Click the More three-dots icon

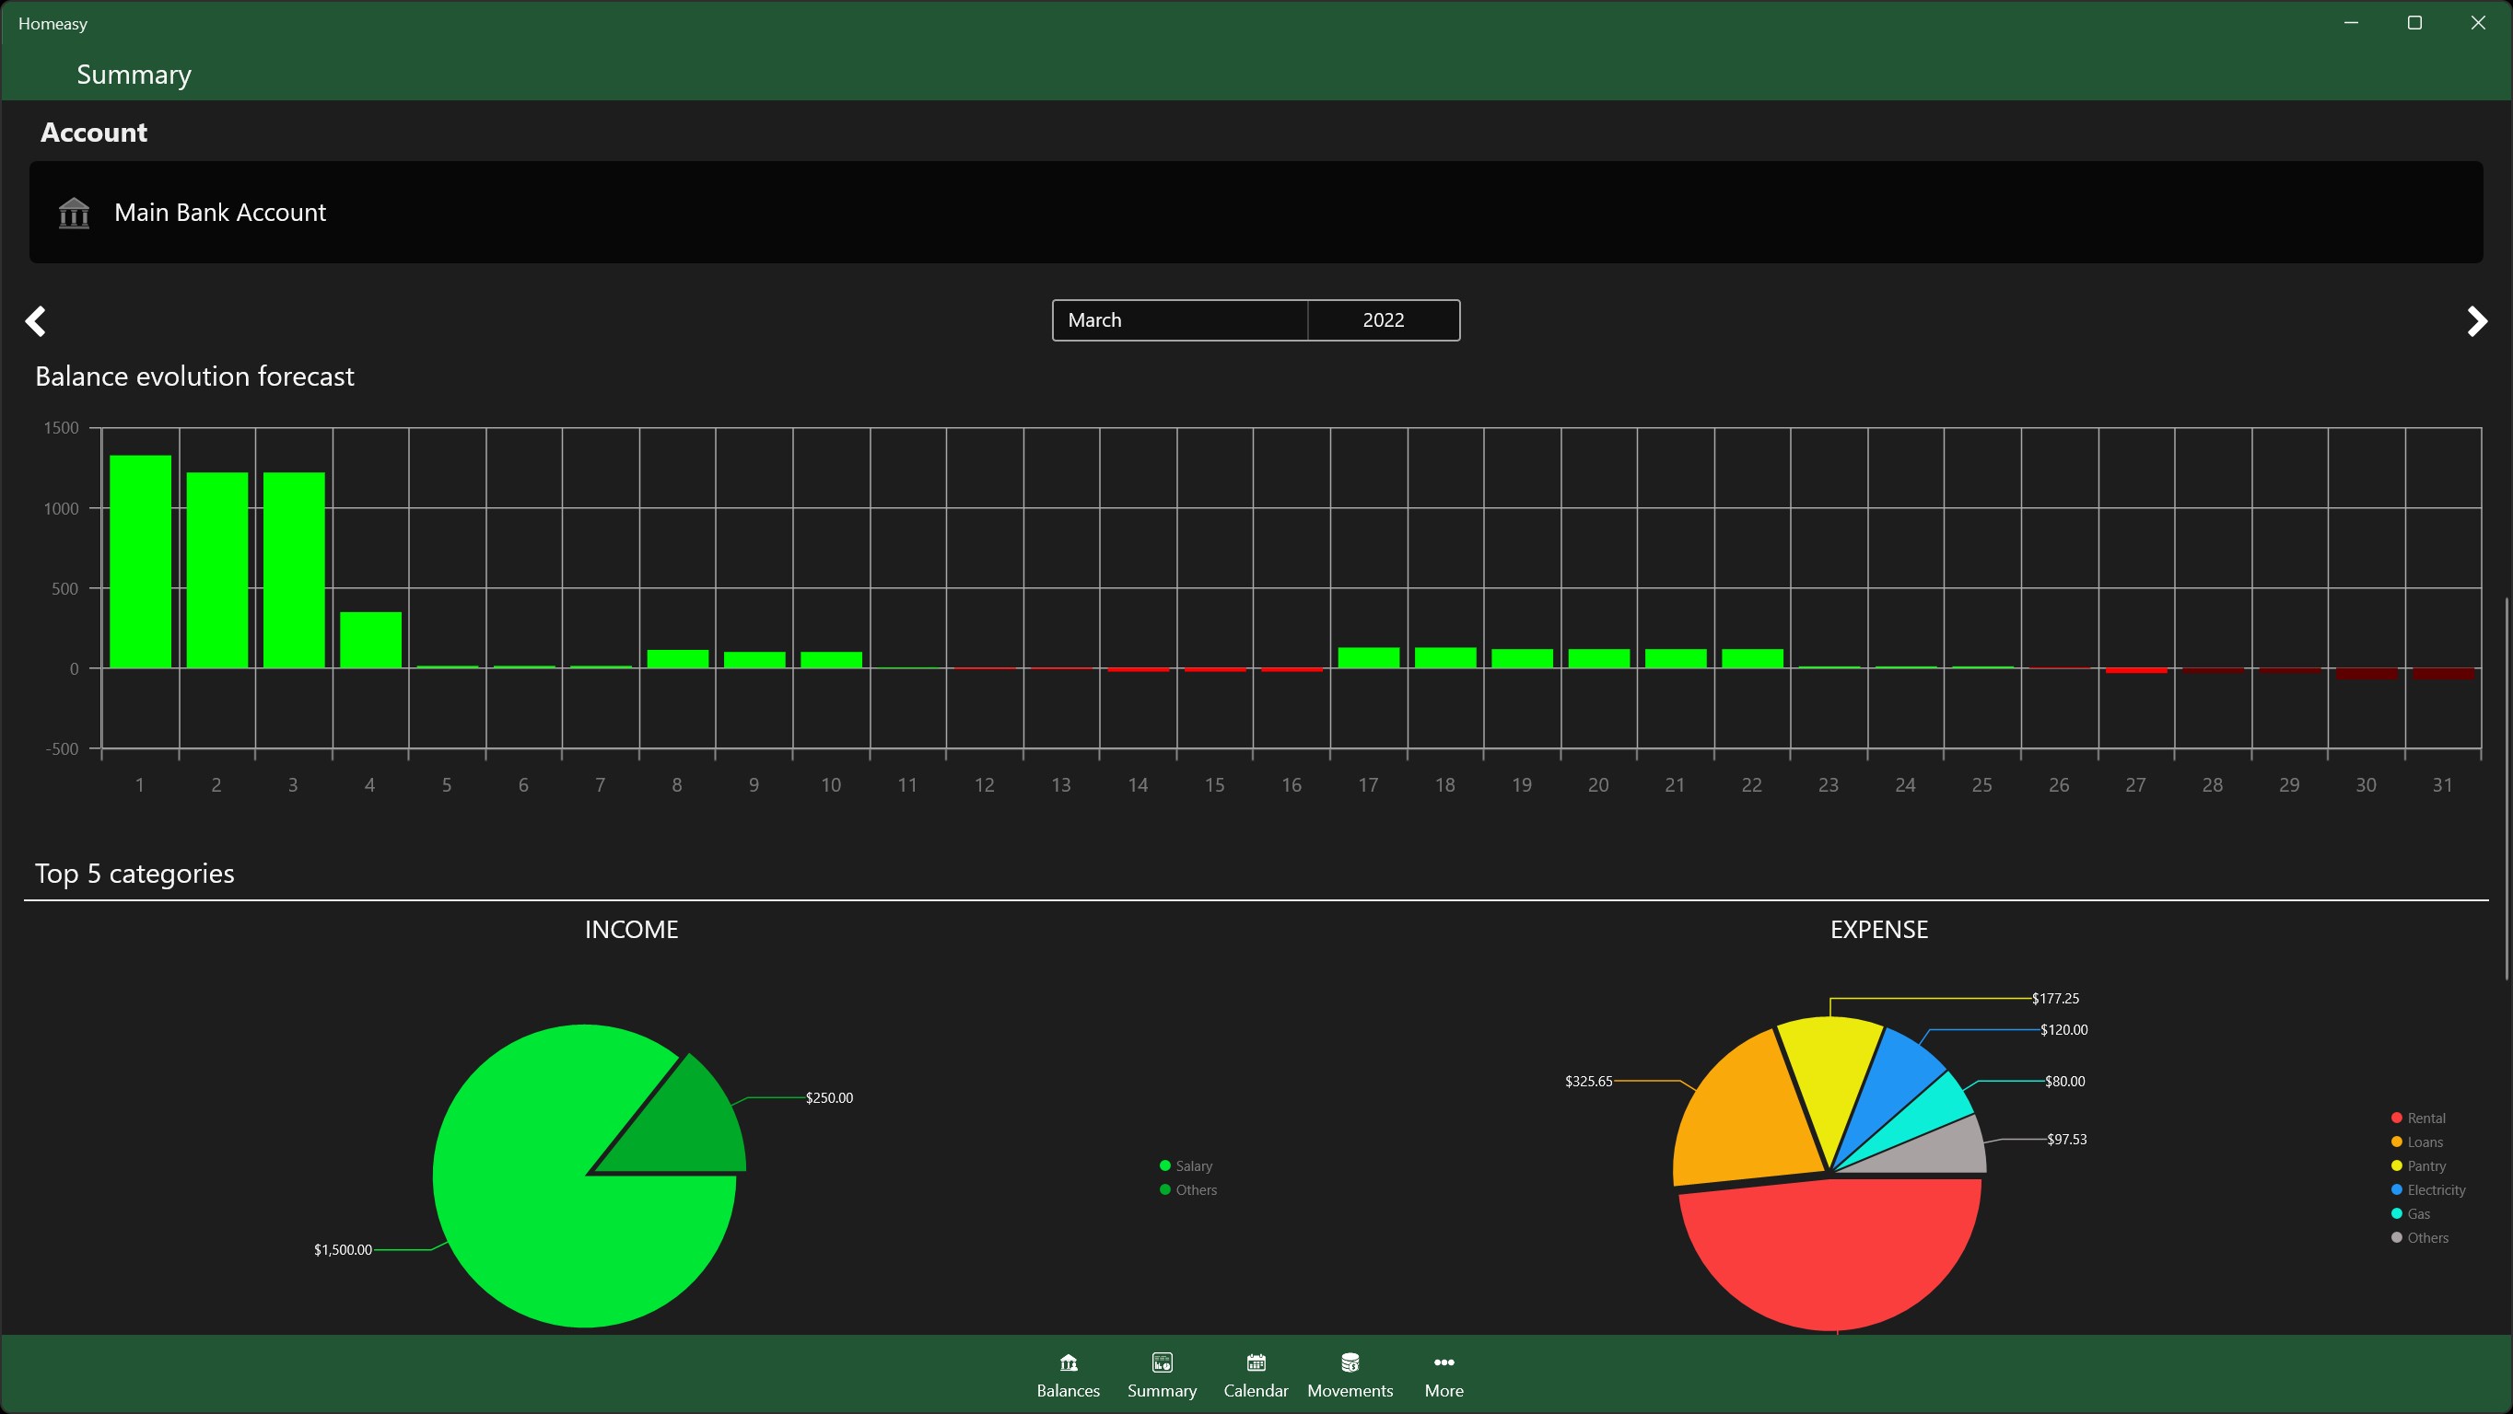pos(1444,1362)
